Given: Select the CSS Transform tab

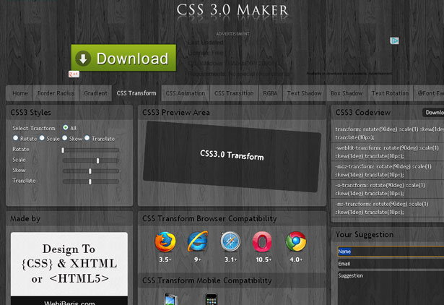Looking at the screenshot, I should click(136, 93).
